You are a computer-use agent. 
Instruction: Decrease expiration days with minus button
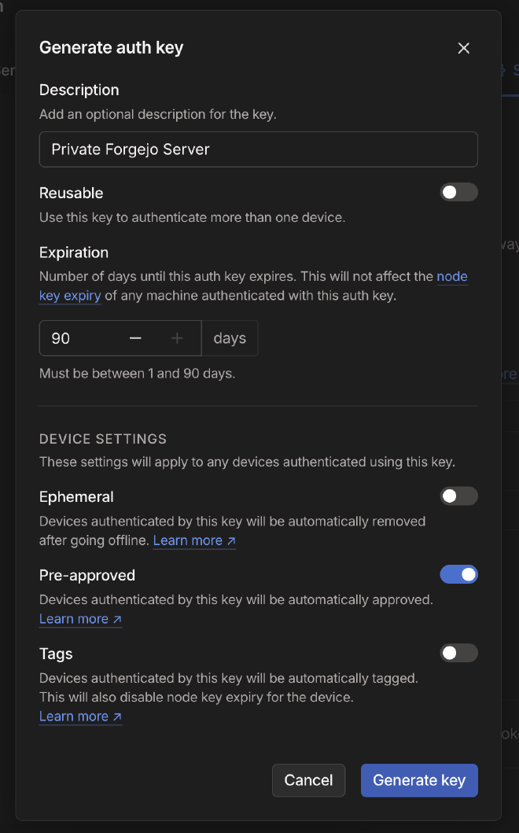[x=135, y=338]
